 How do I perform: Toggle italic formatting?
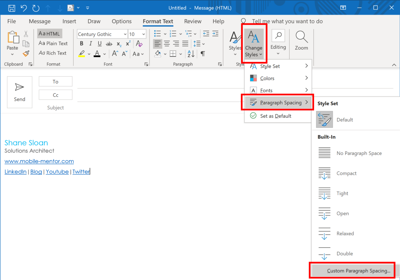pos(90,43)
